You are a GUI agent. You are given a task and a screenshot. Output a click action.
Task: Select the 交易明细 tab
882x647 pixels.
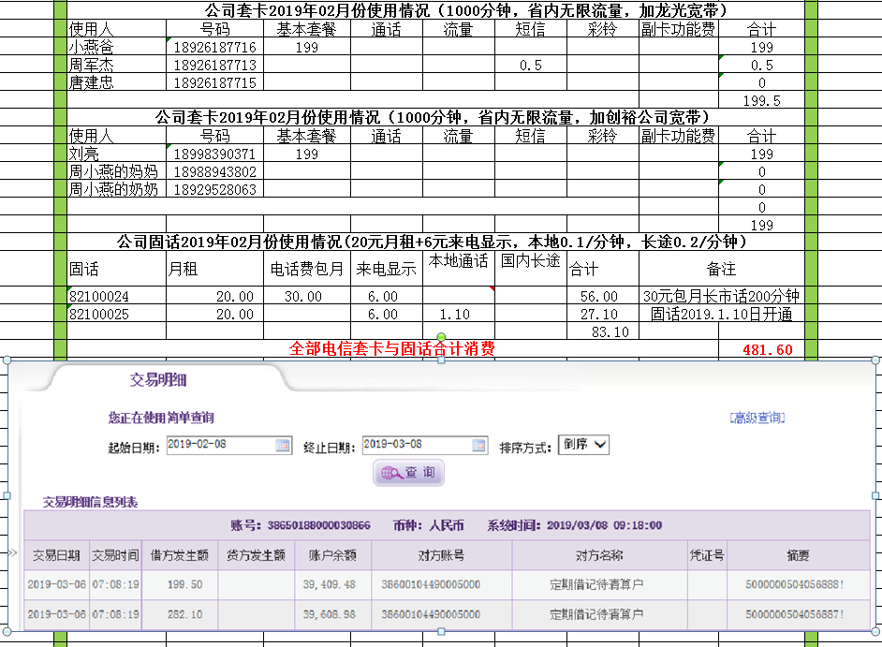click(157, 380)
